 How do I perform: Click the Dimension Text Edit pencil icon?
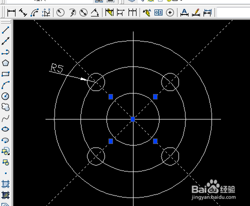[x=196, y=12]
